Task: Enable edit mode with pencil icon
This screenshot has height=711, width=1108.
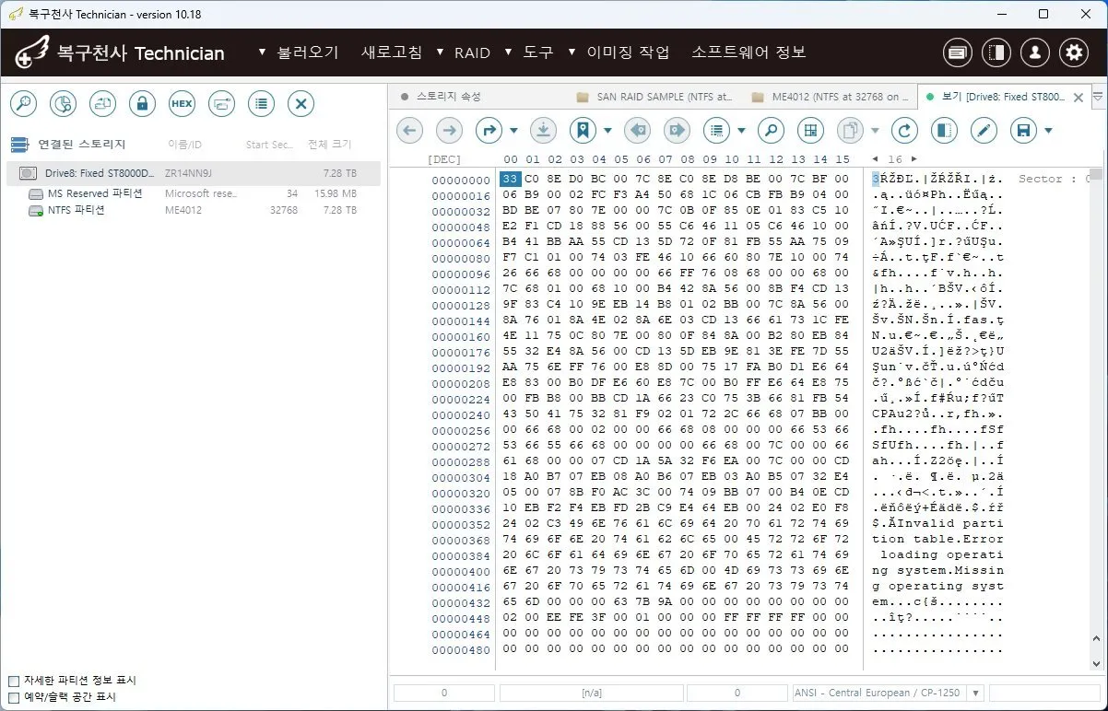Action: coord(984,131)
